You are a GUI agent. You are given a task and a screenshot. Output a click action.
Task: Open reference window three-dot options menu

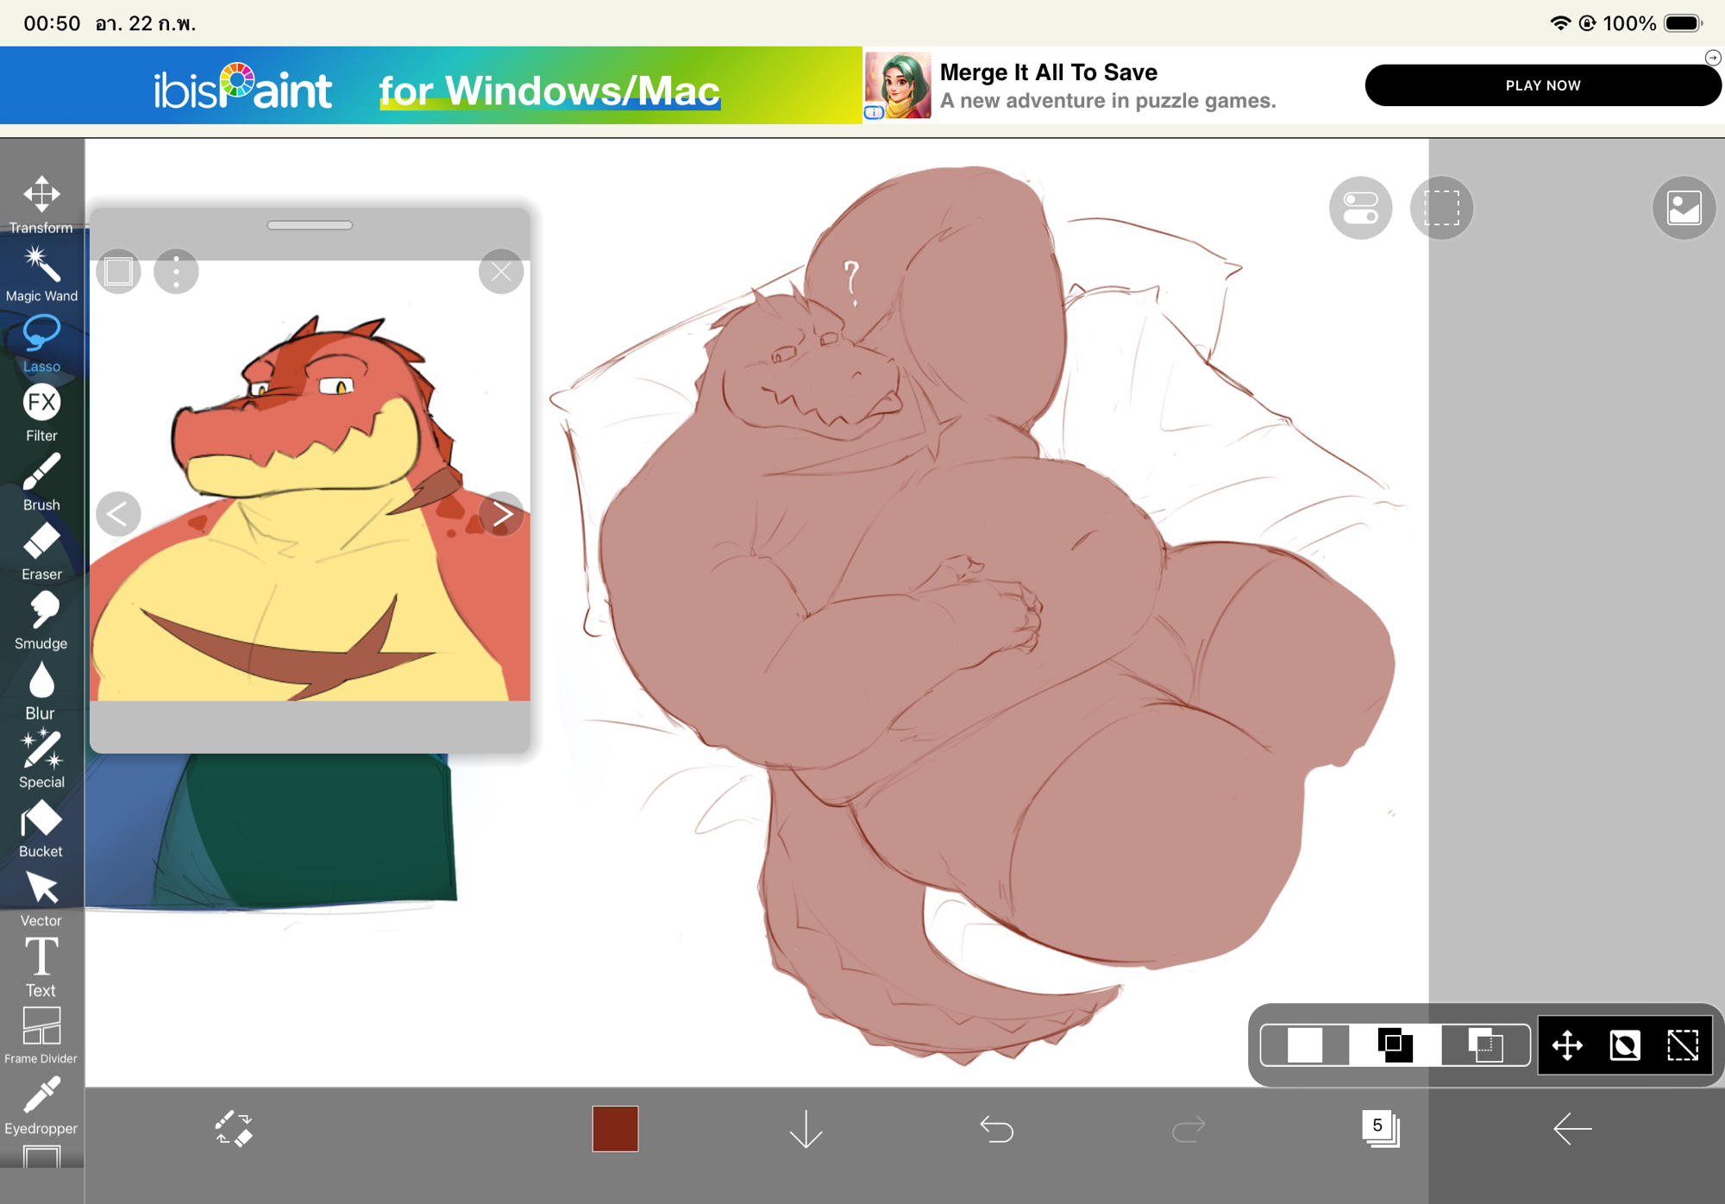coord(176,272)
